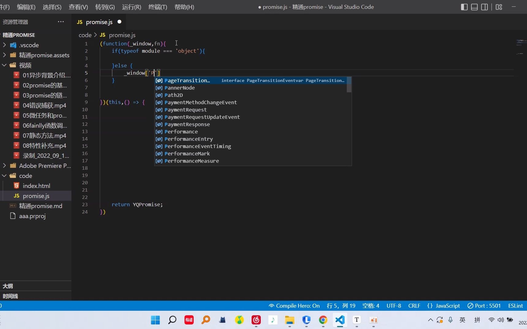Toggle secondary side bar layout icon

[x=484, y=7]
